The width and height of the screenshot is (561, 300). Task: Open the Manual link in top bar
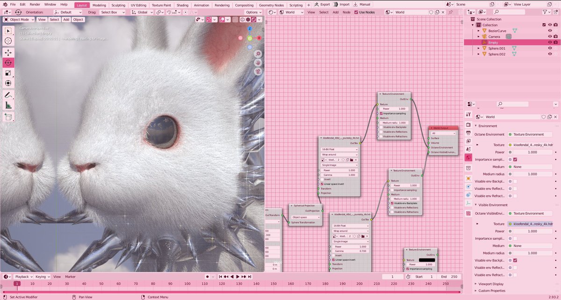point(362,4)
